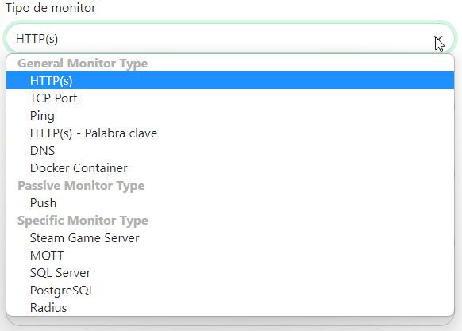Pick HTTP(s) - Palabra clave option
This screenshot has height=331, width=462.
(x=230, y=133)
